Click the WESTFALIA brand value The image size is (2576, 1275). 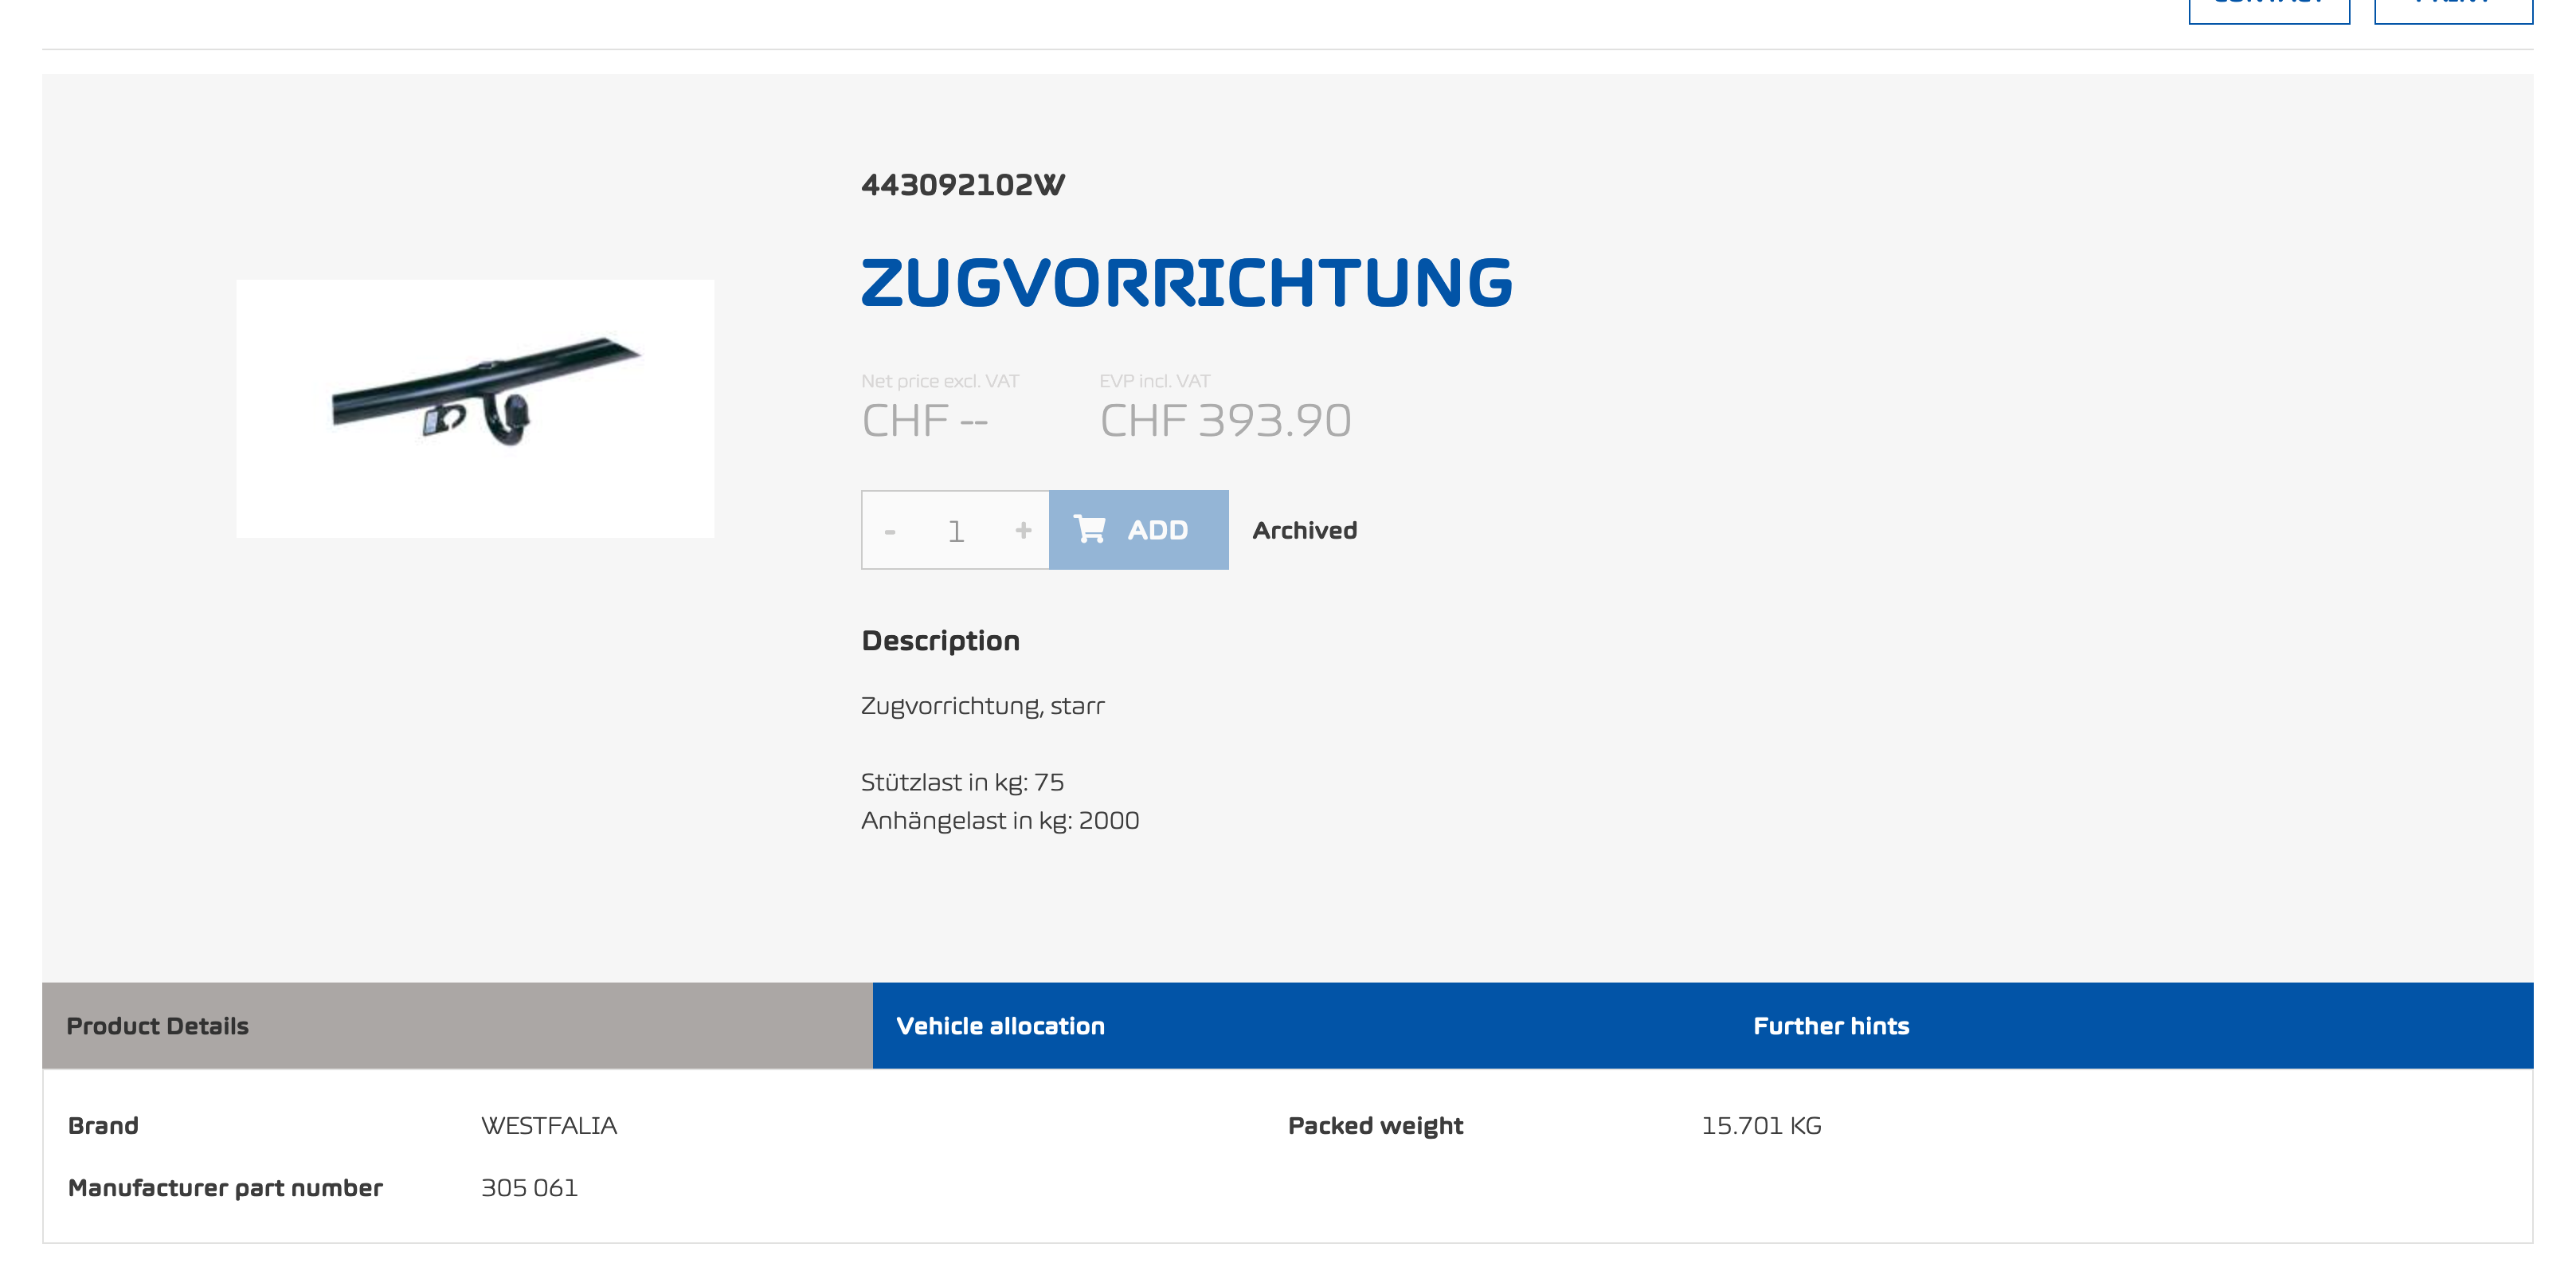549,1126
